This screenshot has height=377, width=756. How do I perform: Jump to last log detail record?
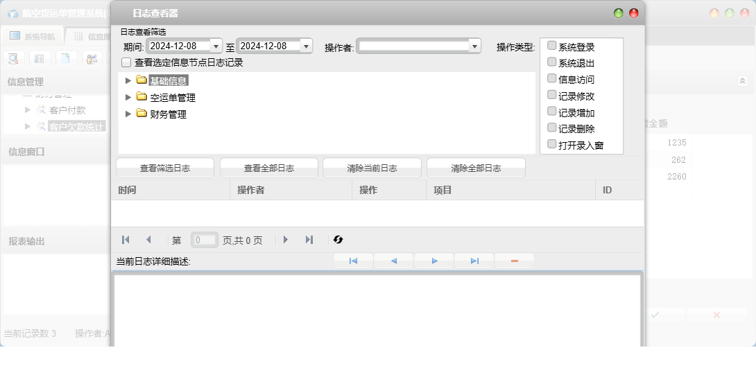(x=474, y=261)
